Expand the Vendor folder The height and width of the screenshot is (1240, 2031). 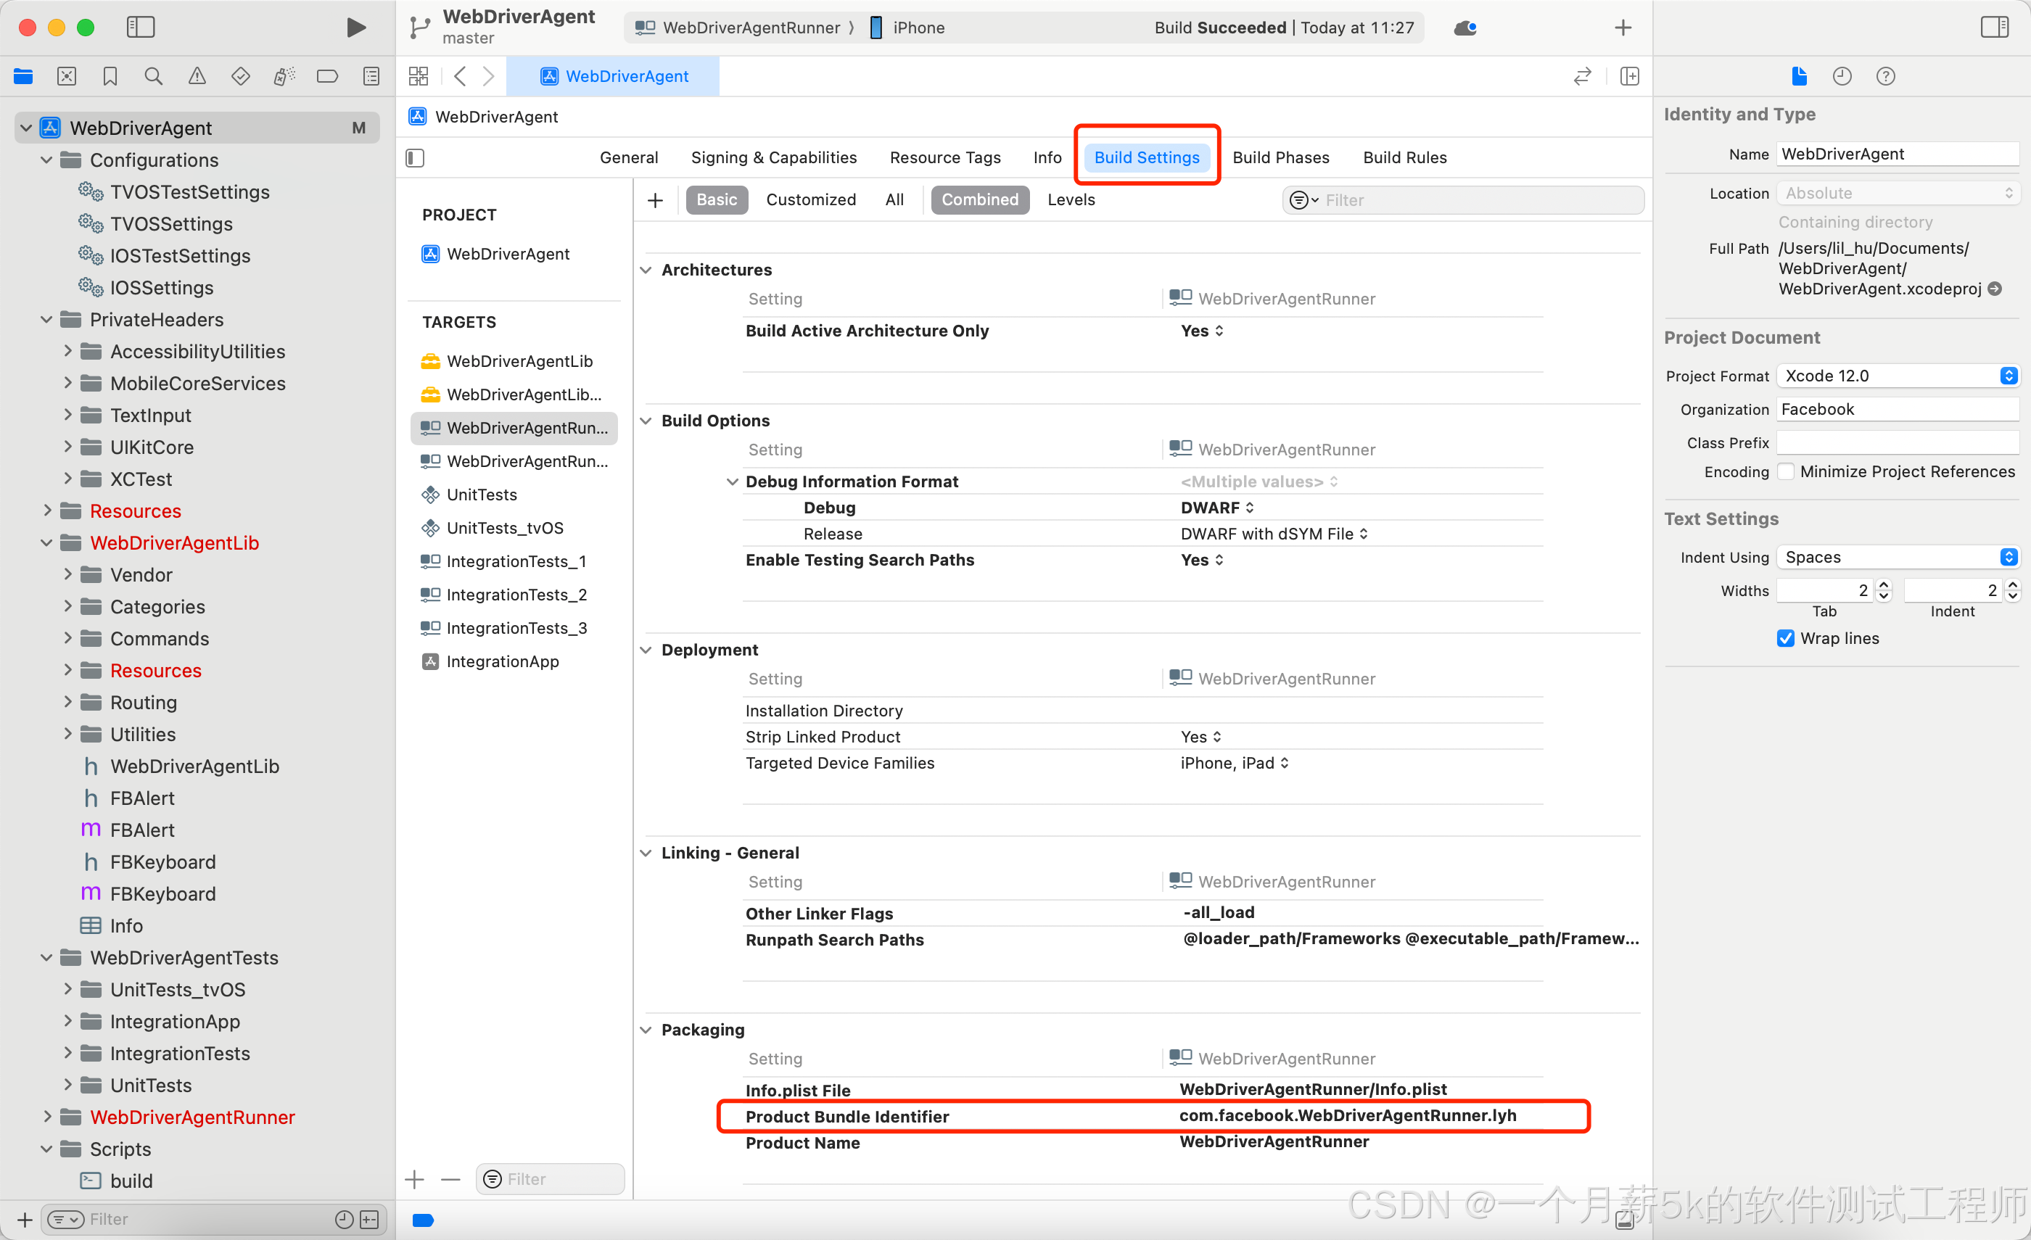68,574
